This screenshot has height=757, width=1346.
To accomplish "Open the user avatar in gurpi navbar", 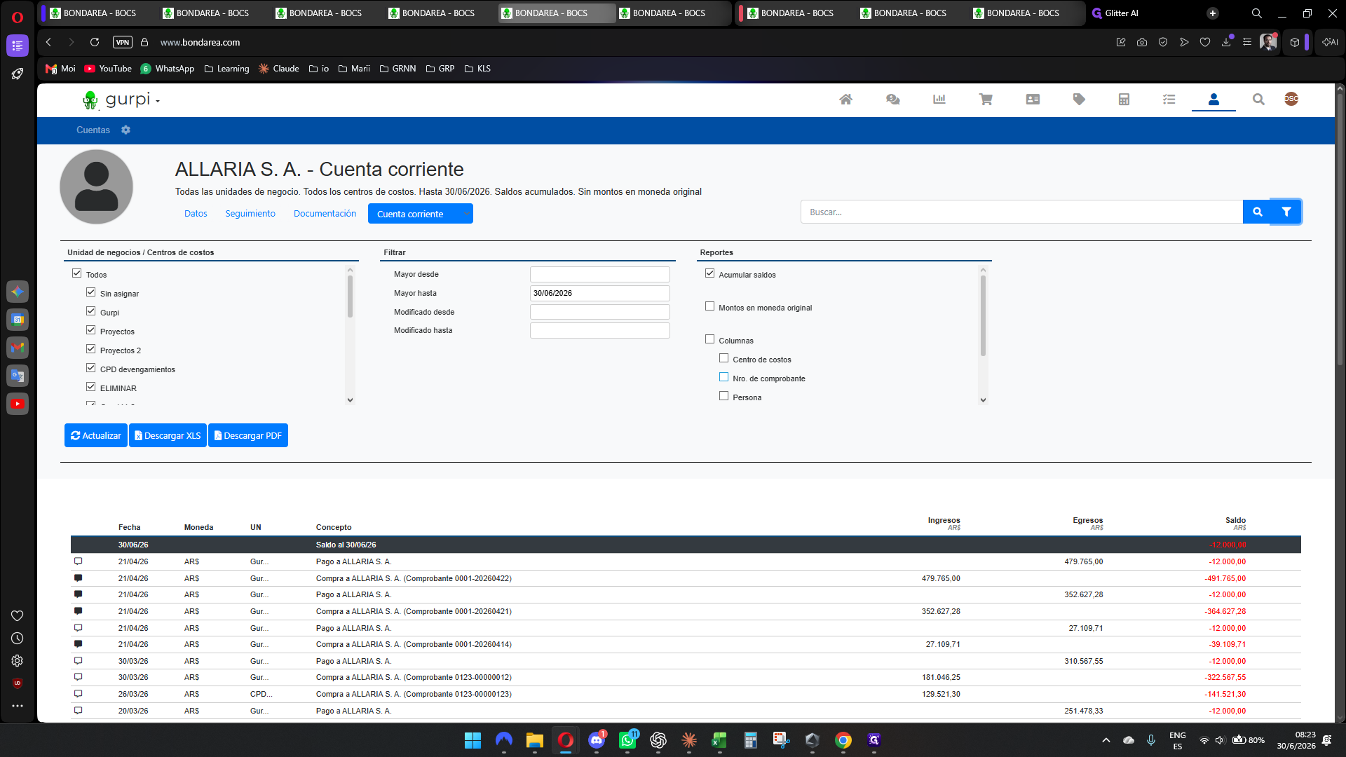I will coord(1291,99).
